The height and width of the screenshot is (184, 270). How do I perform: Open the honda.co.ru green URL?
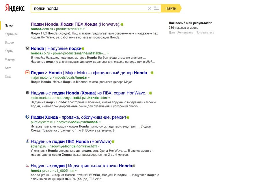coord(40,53)
